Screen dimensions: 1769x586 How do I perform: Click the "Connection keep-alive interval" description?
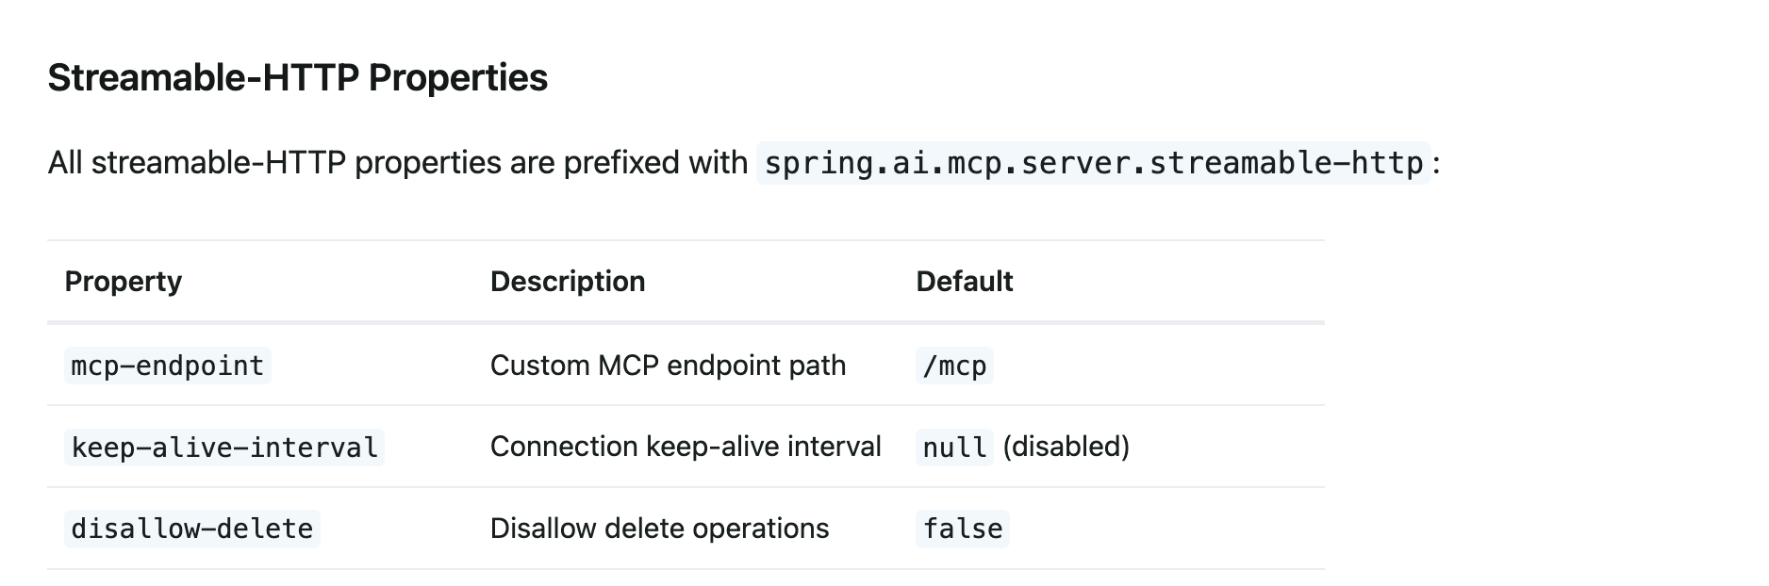pyautogui.click(x=686, y=447)
